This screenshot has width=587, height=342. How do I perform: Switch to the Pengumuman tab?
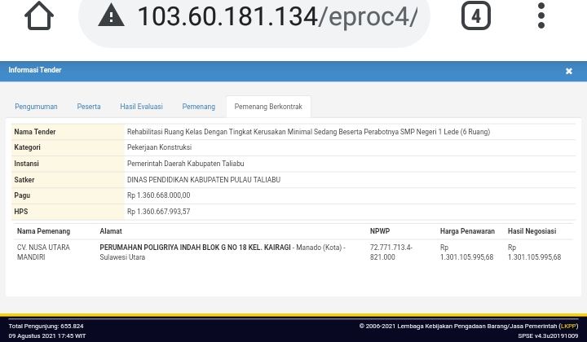pos(37,107)
